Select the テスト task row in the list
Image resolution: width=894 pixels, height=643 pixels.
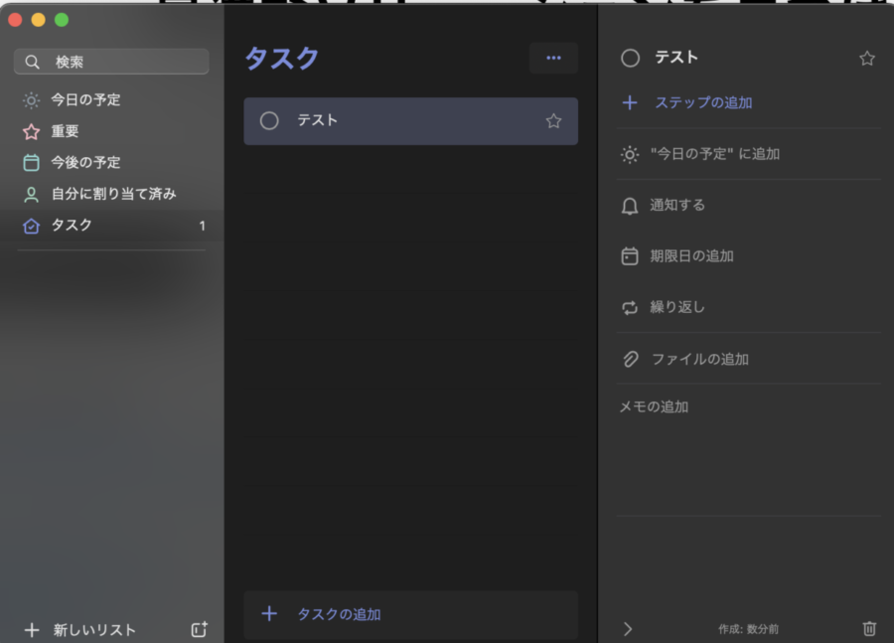click(x=410, y=121)
